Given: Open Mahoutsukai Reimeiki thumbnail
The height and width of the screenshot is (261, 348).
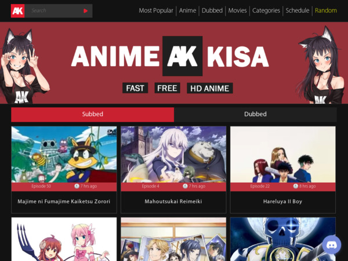Looking at the screenshot, I should click(173, 154).
